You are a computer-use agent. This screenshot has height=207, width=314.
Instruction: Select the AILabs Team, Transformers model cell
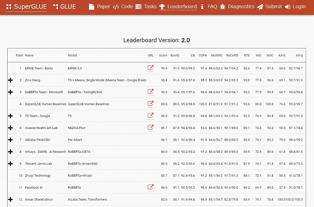click(x=87, y=199)
